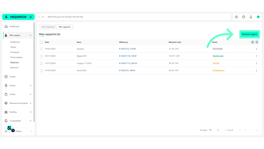
Task: Click the Comptabilité calculator icon
Action: (6, 121)
